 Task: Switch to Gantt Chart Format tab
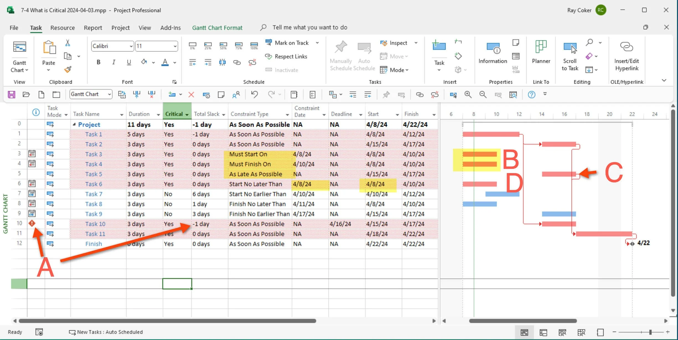(217, 28)
